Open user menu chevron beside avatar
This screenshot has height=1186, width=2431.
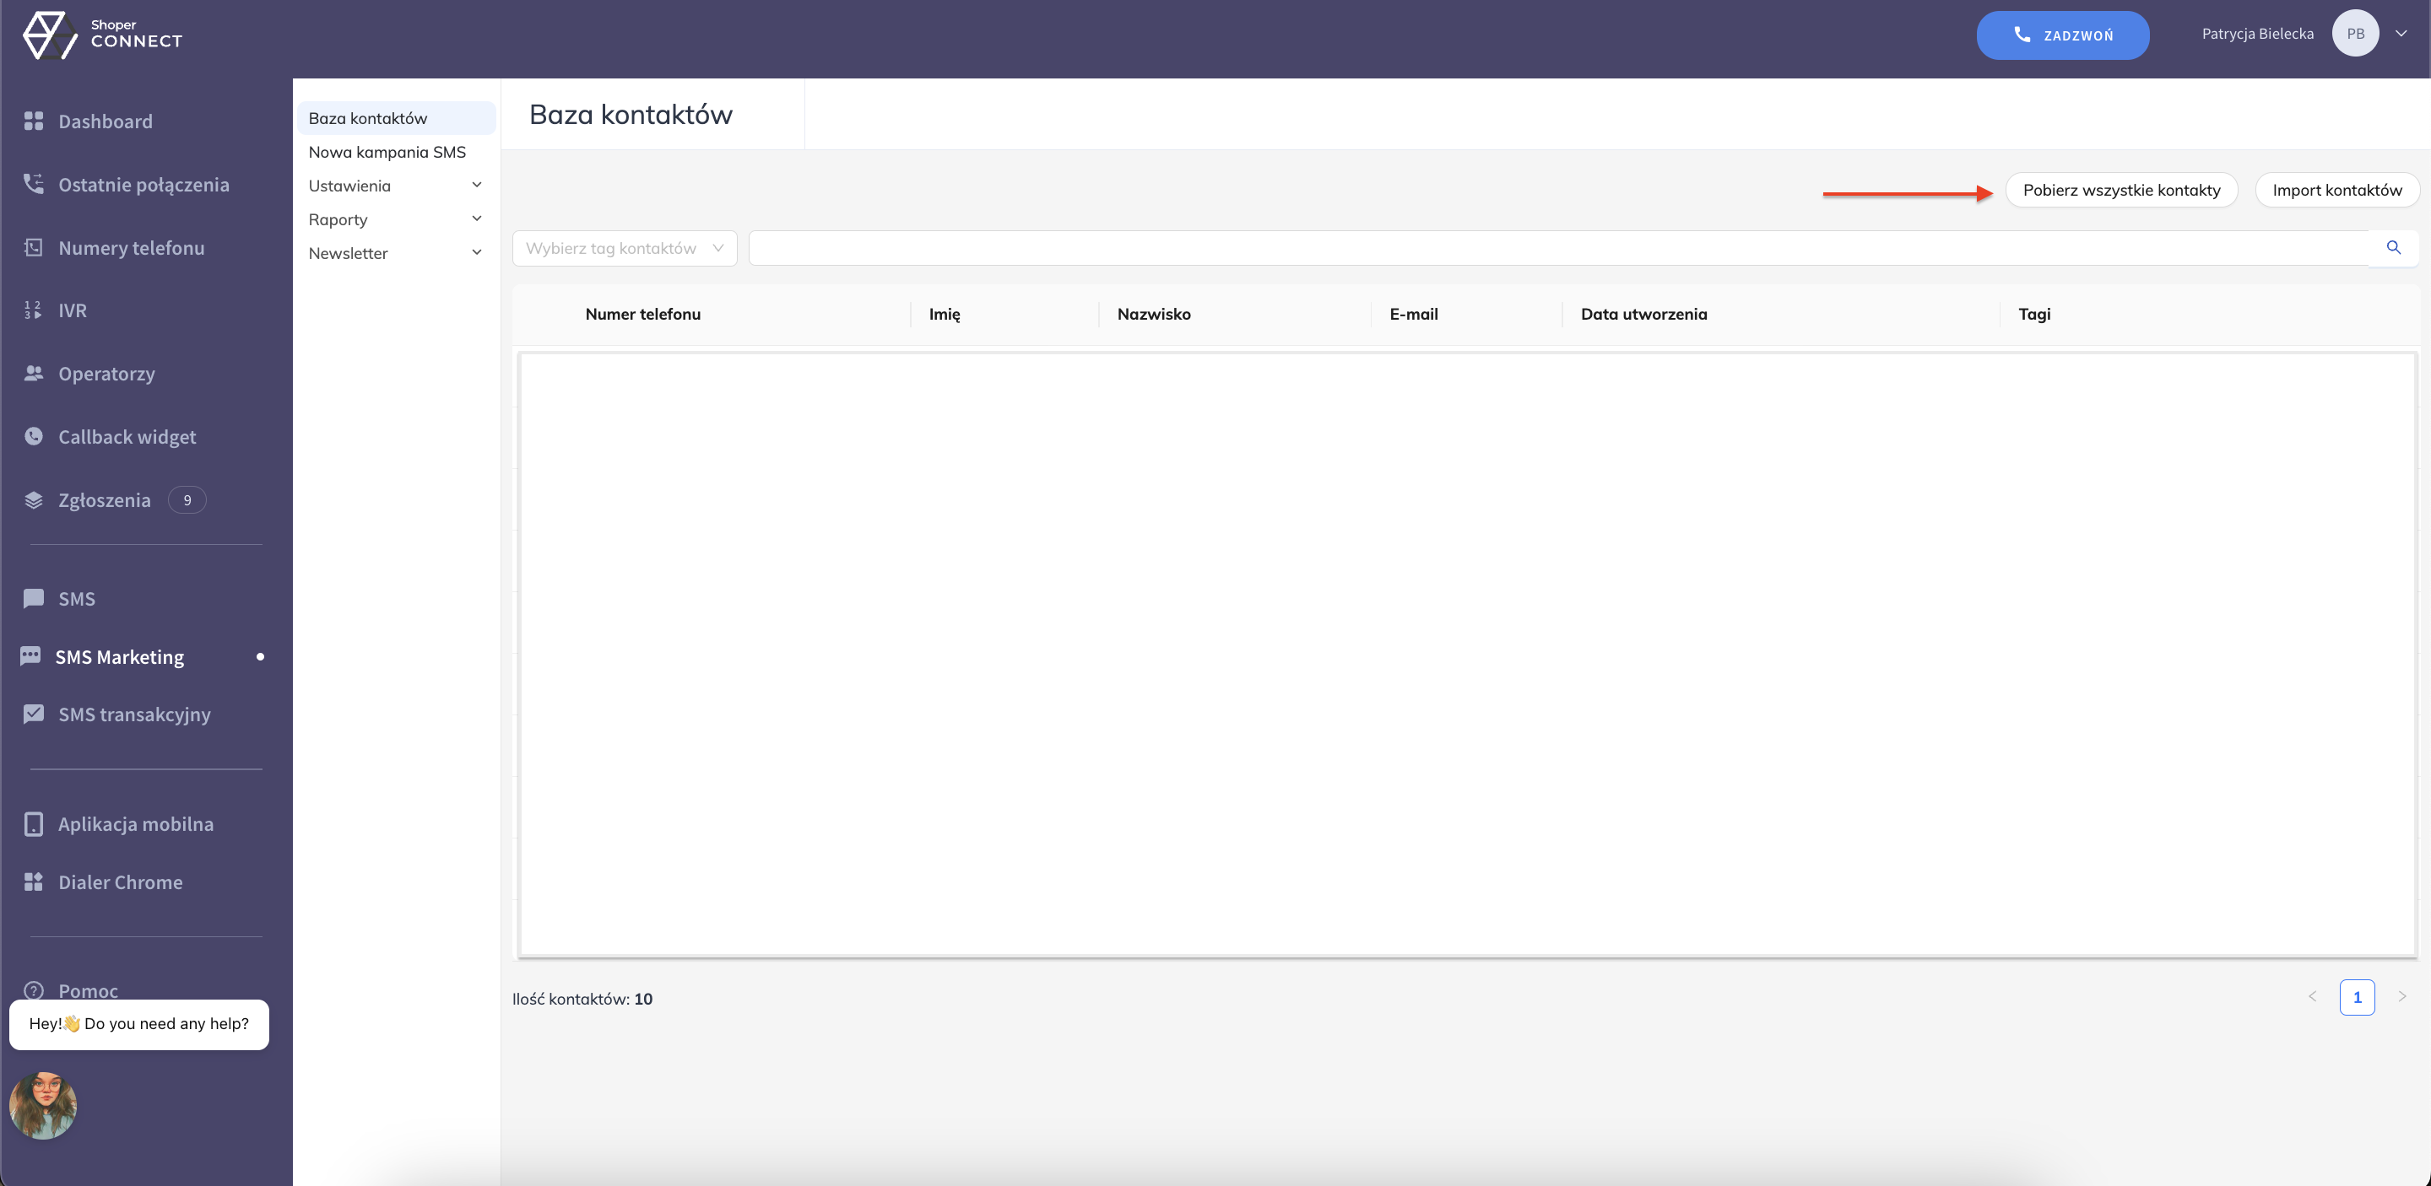click(x=2401, y=34)
